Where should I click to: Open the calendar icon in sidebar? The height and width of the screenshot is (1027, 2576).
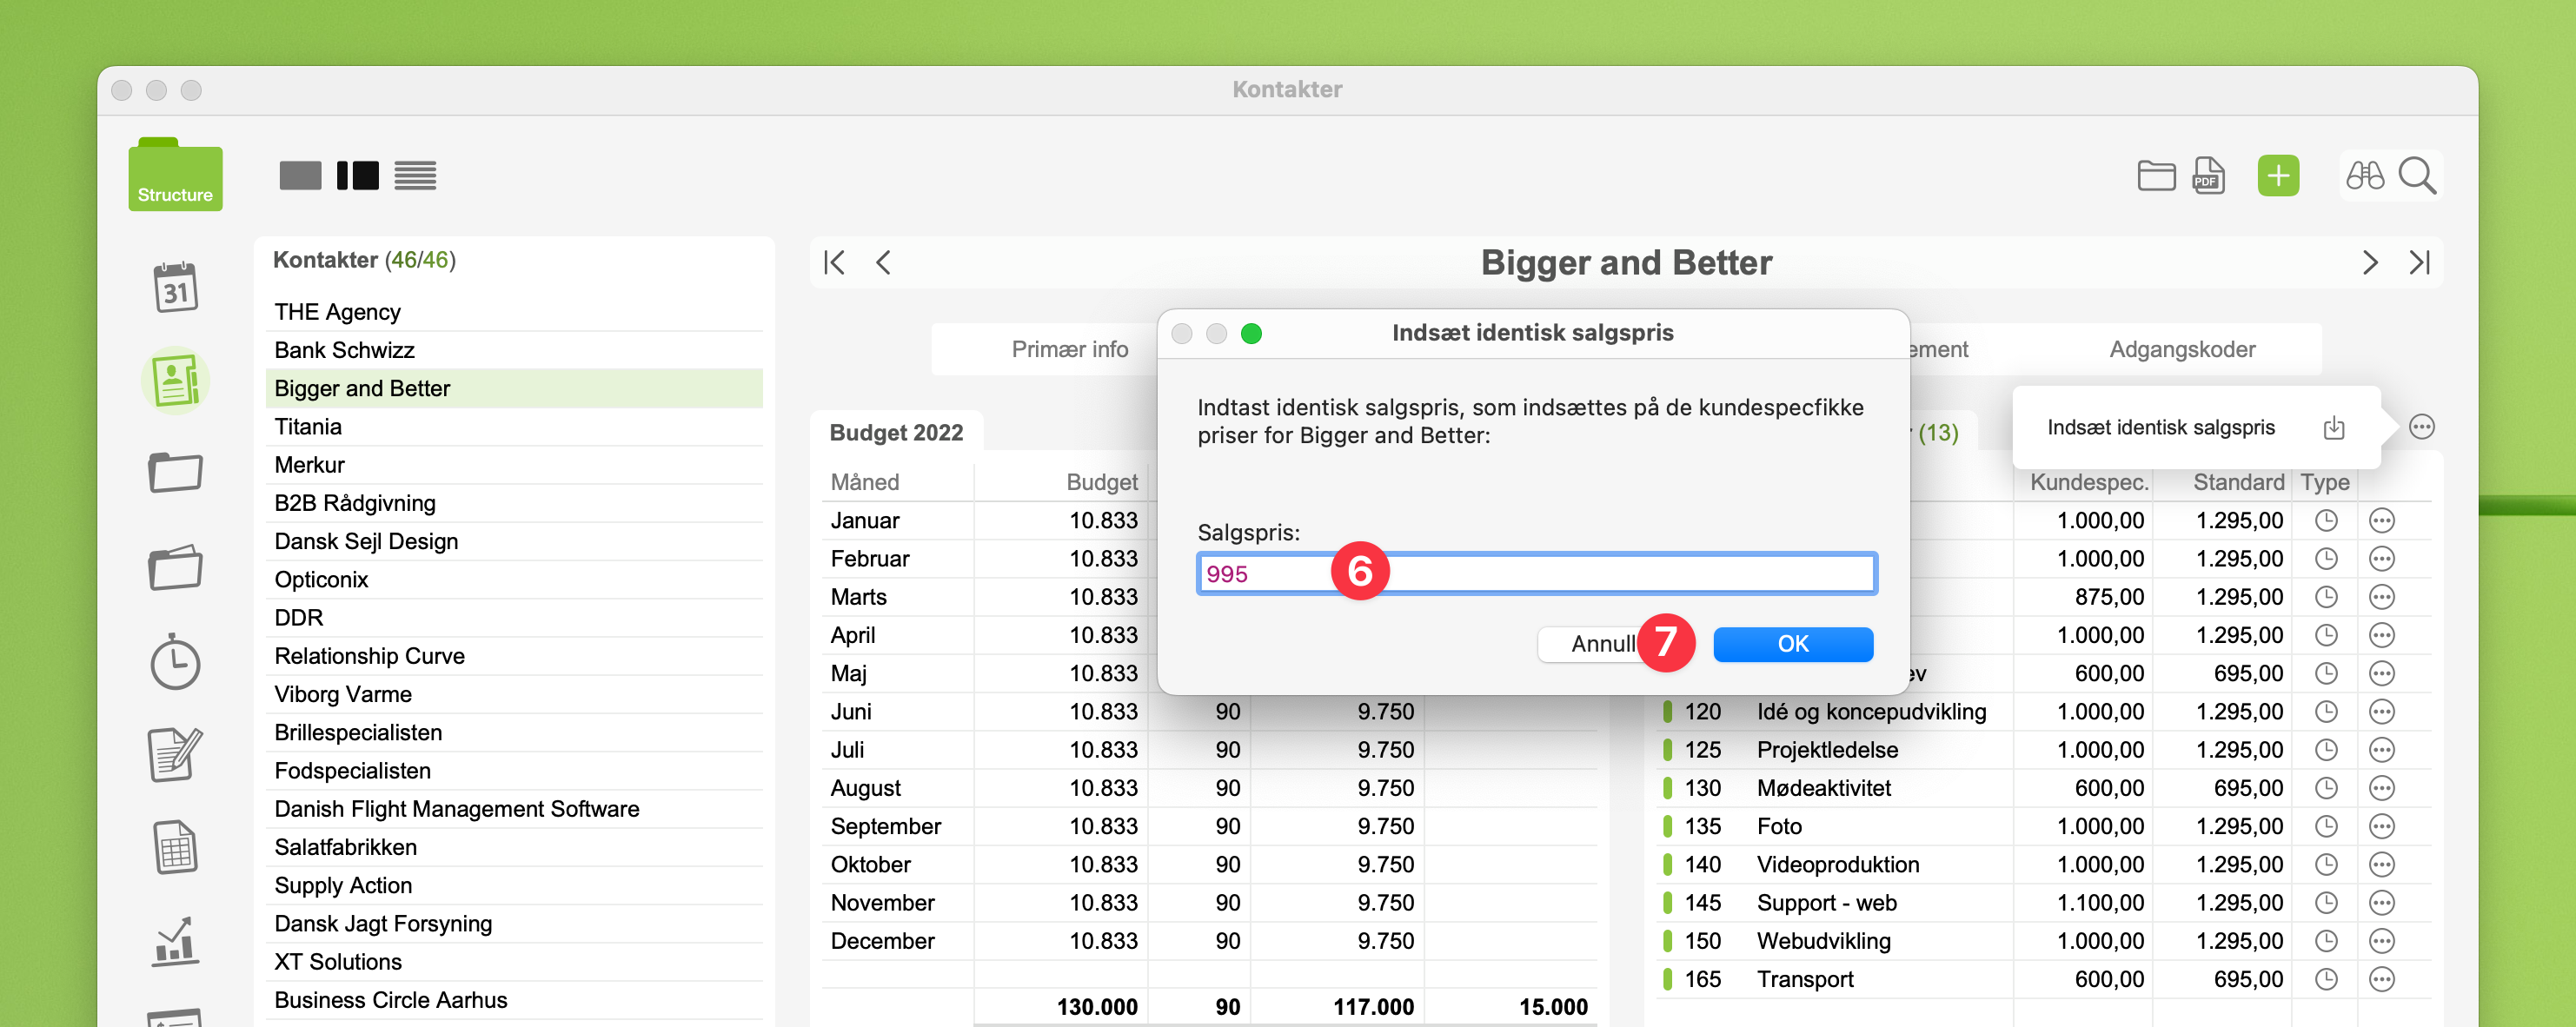175,288
